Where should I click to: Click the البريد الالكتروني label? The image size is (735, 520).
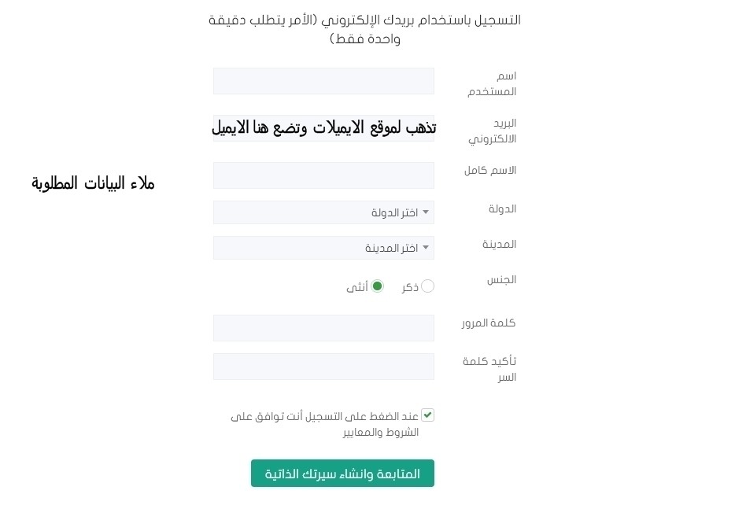point(494,131)
